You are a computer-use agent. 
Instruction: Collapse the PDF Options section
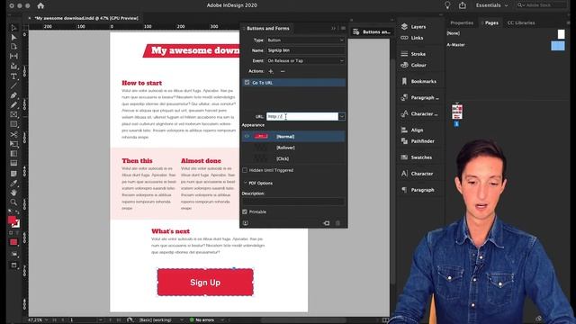tap(246, 183)
